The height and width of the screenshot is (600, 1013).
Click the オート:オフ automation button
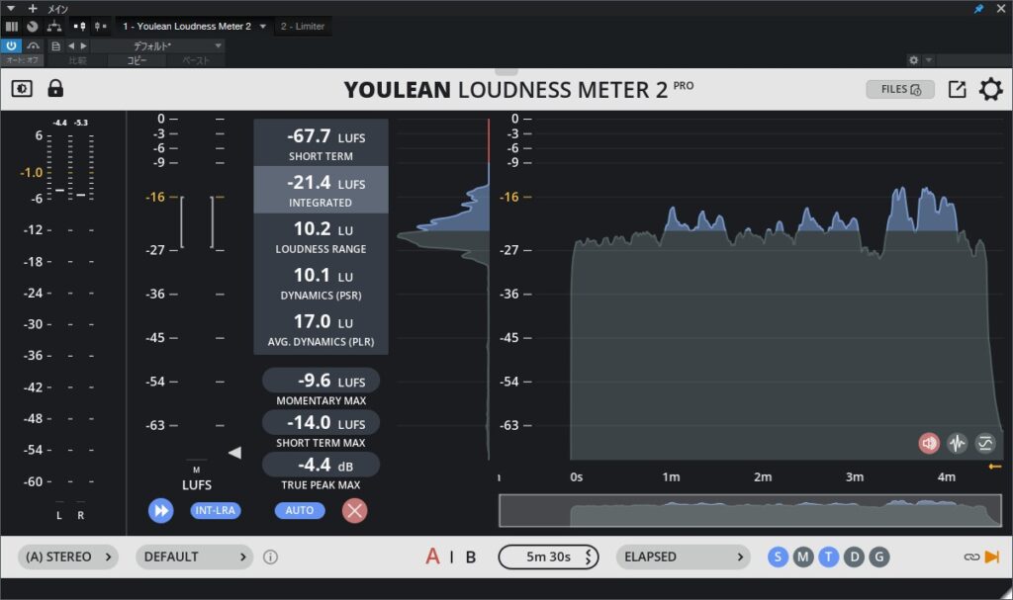tap(22, 60)
